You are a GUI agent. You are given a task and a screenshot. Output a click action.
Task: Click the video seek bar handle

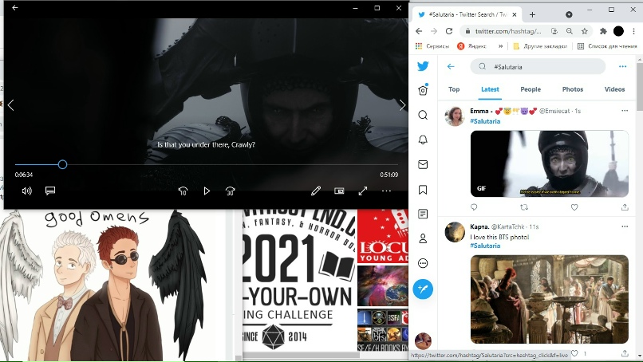point(62,165)
